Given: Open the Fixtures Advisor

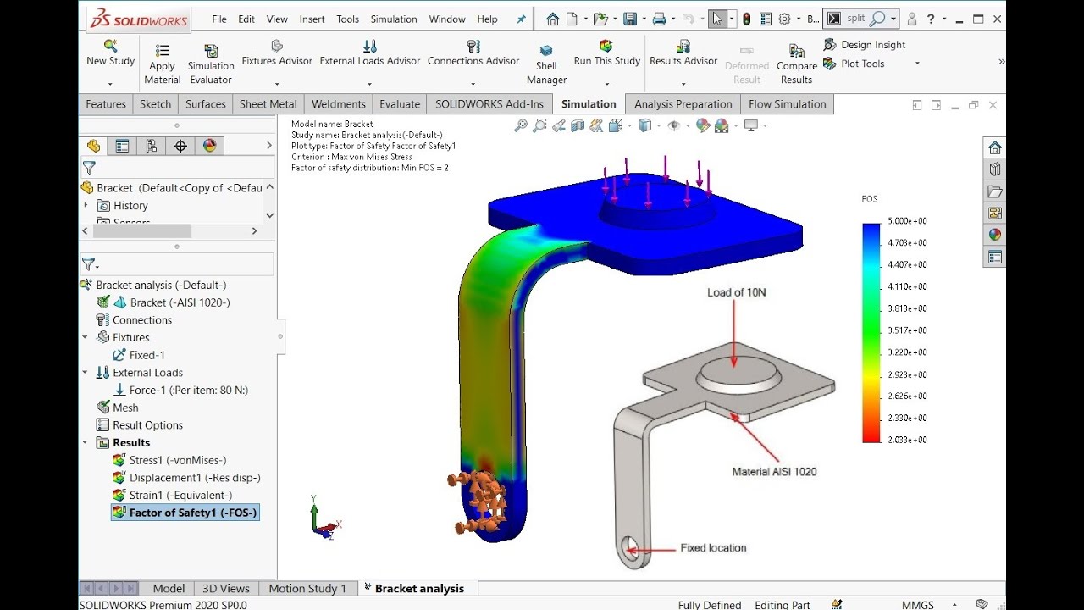Looking at the screenshot, I should pos(277,53).
